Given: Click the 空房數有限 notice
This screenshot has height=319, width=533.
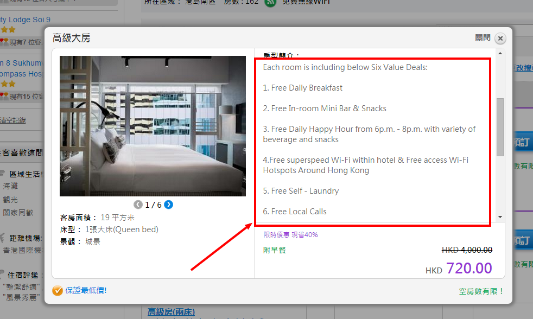Looking at the screenshot, I should point(481,291).
